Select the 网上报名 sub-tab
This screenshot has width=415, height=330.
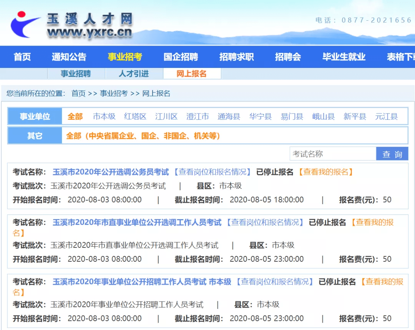pos(192,73)
